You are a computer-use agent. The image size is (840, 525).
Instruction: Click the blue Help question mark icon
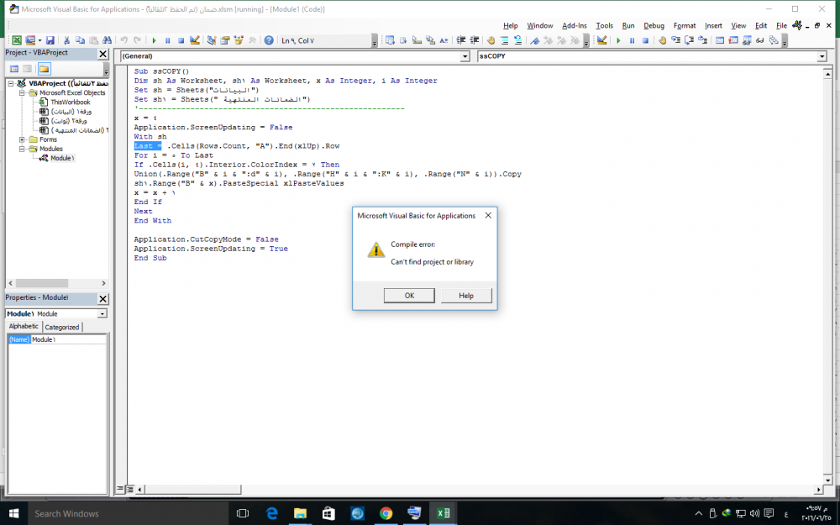[269, 40]
